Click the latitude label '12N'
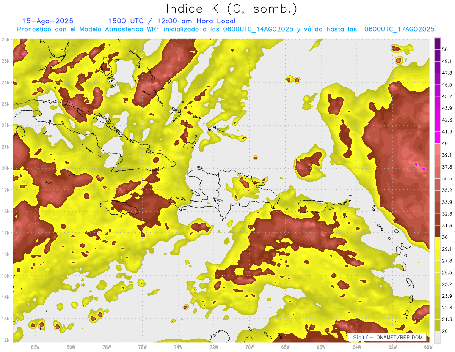Image resolution: width=455 pixels, height=352 pixels. coord(6,340)
